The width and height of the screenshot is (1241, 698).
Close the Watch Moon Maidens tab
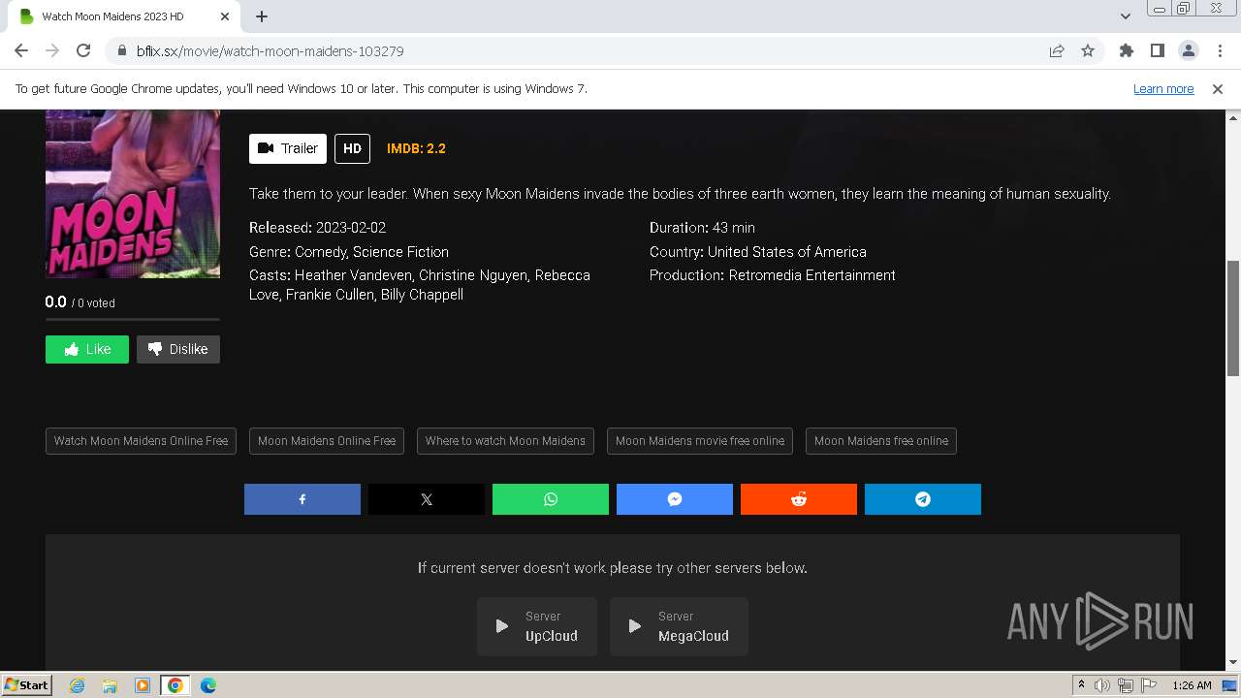pyautogui.click(x=225, y=16)
